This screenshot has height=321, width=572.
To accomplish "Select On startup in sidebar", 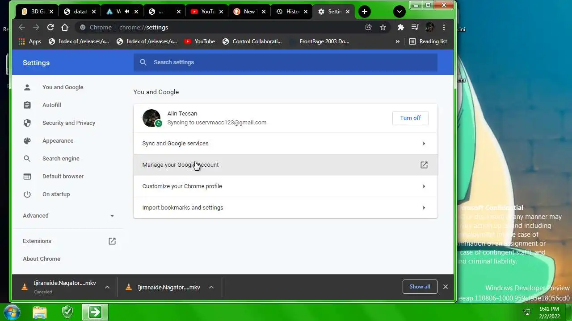I will click(56, 194).
